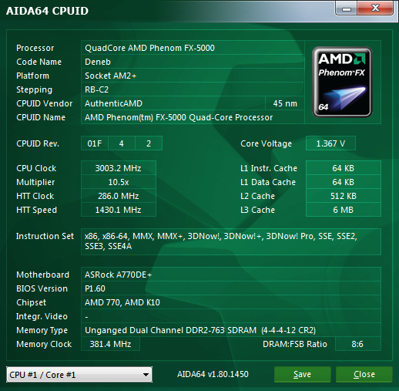Click the Instruction Set label
This screenshot has height=391, width=399.
pyautogui.click(x=45, y=236)
